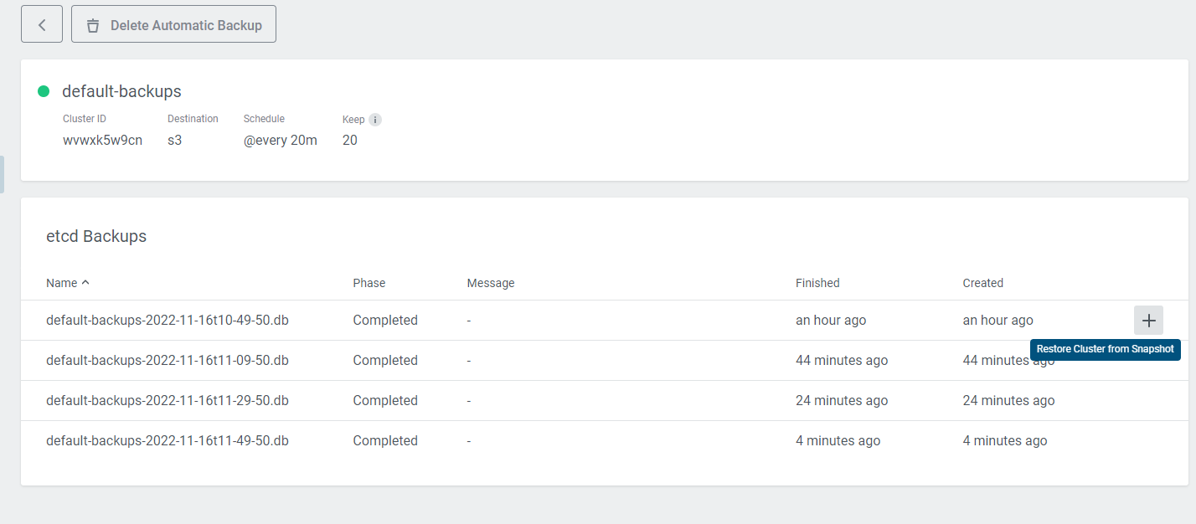Select backup default-backups-2022-11-16t10-49-50.db
1196x524 pixels.
(167, 320)
